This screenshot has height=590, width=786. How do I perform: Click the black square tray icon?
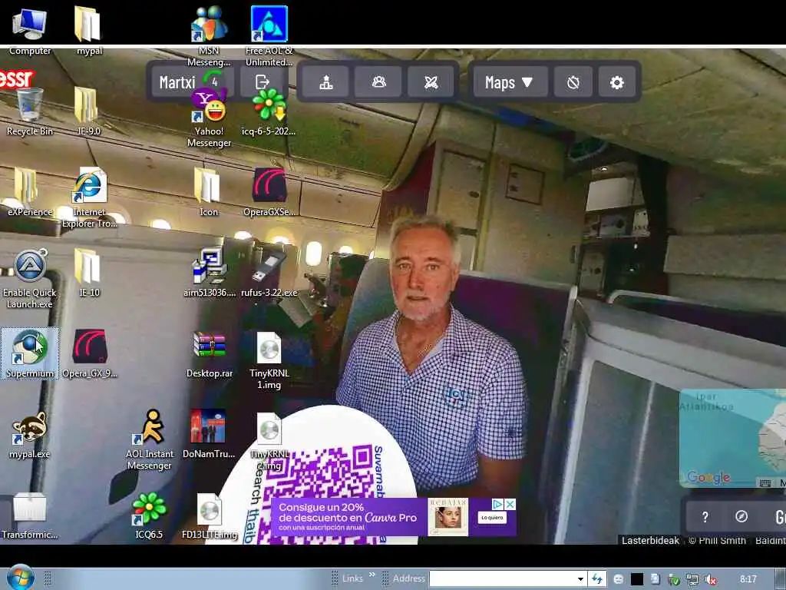coord(637,579)
